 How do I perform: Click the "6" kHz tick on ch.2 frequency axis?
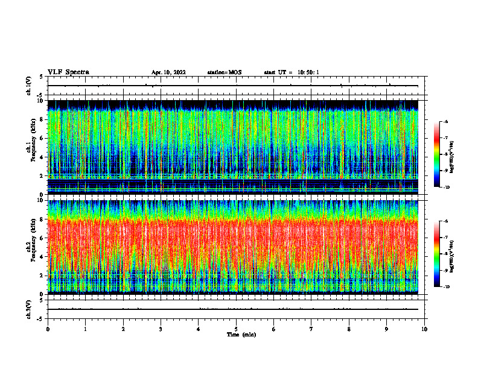click(42, 238)
